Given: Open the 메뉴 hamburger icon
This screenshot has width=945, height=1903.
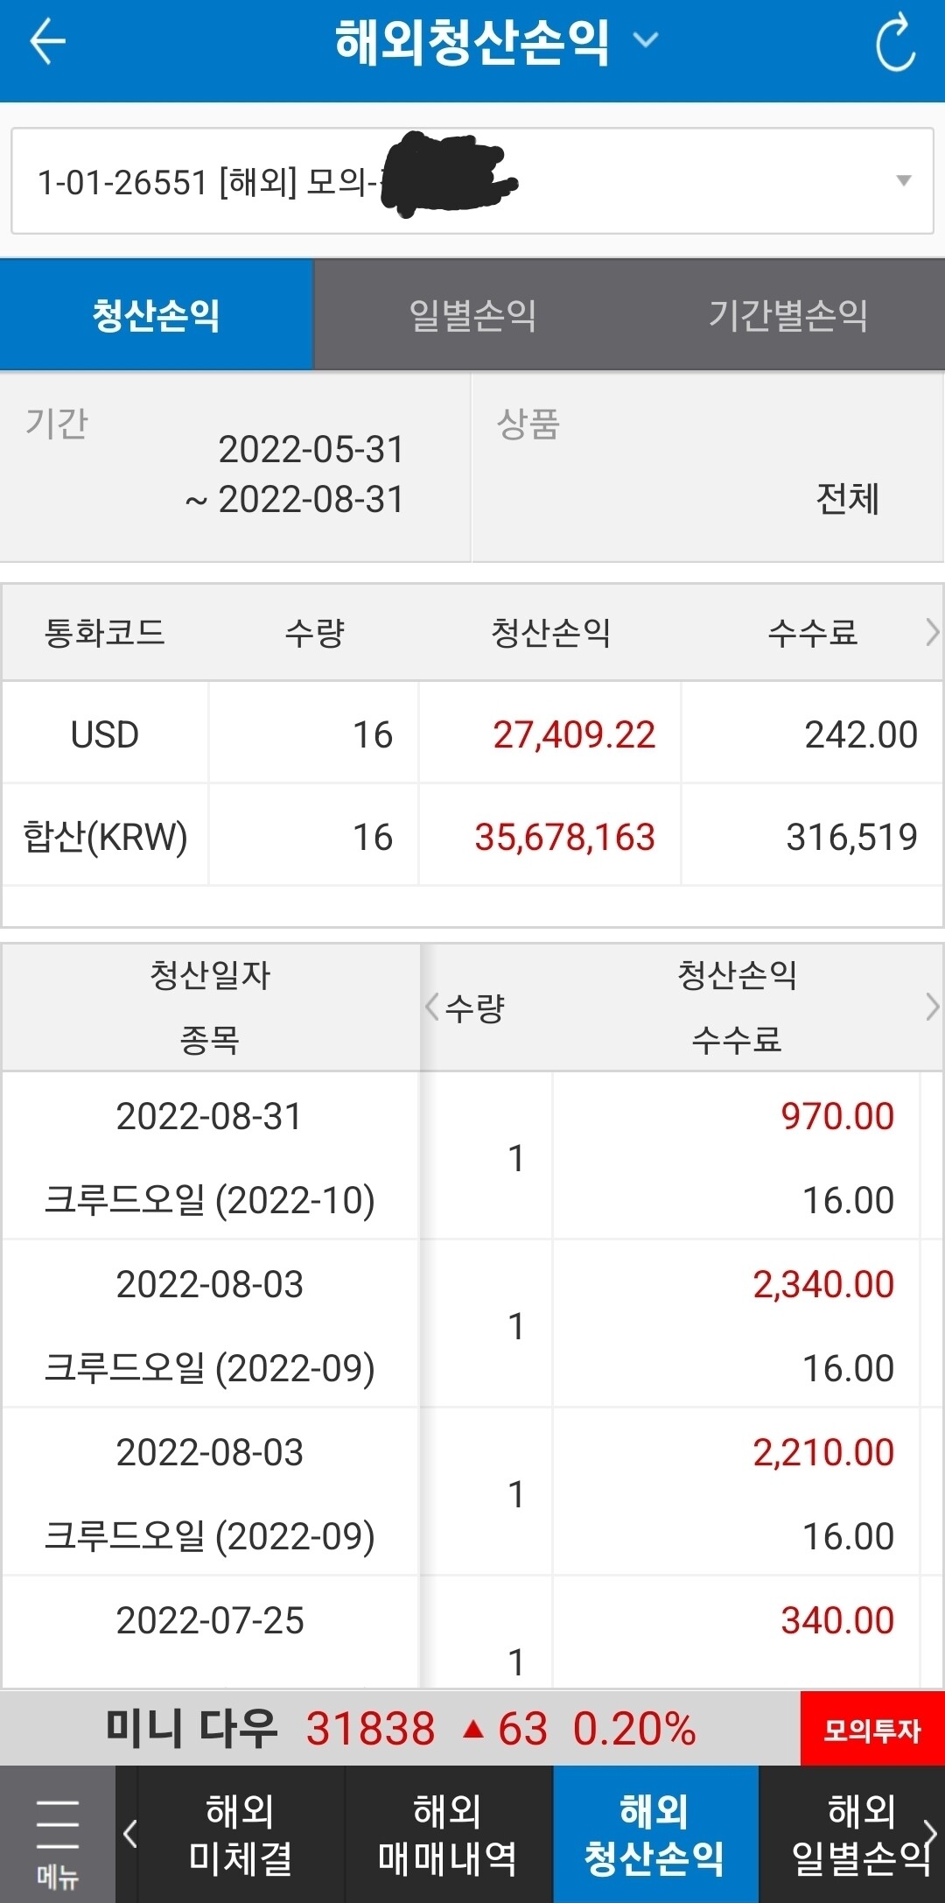Looking at the screenshot, I should pyautogui.click(x=58, y=1836).
